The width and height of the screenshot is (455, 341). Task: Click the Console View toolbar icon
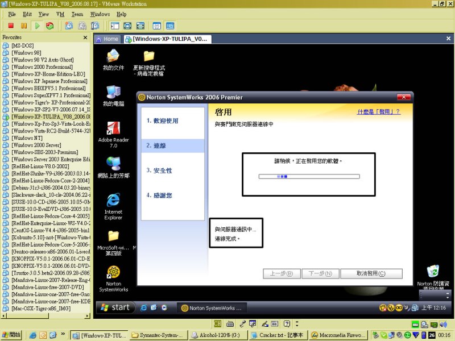170,26
